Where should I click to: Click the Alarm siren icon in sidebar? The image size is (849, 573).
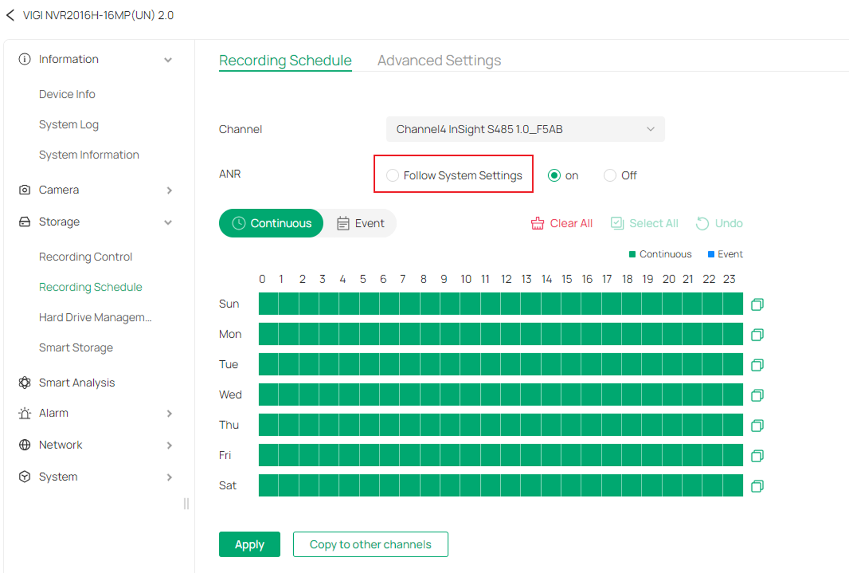pyautogui.click(x=24, y=413)
